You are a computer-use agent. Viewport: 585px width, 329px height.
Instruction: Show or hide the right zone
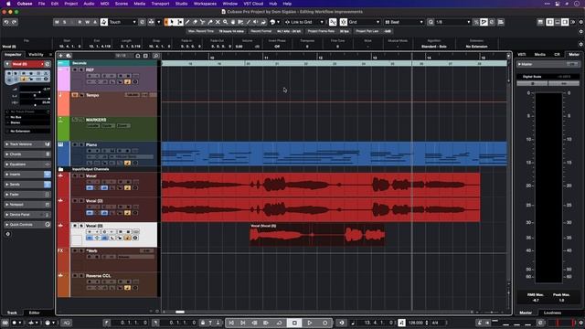pyautogui.click(x=565, y=22)
